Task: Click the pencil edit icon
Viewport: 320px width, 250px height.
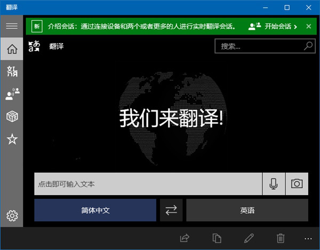Action: pyautogui.click(x=249, y=238)
